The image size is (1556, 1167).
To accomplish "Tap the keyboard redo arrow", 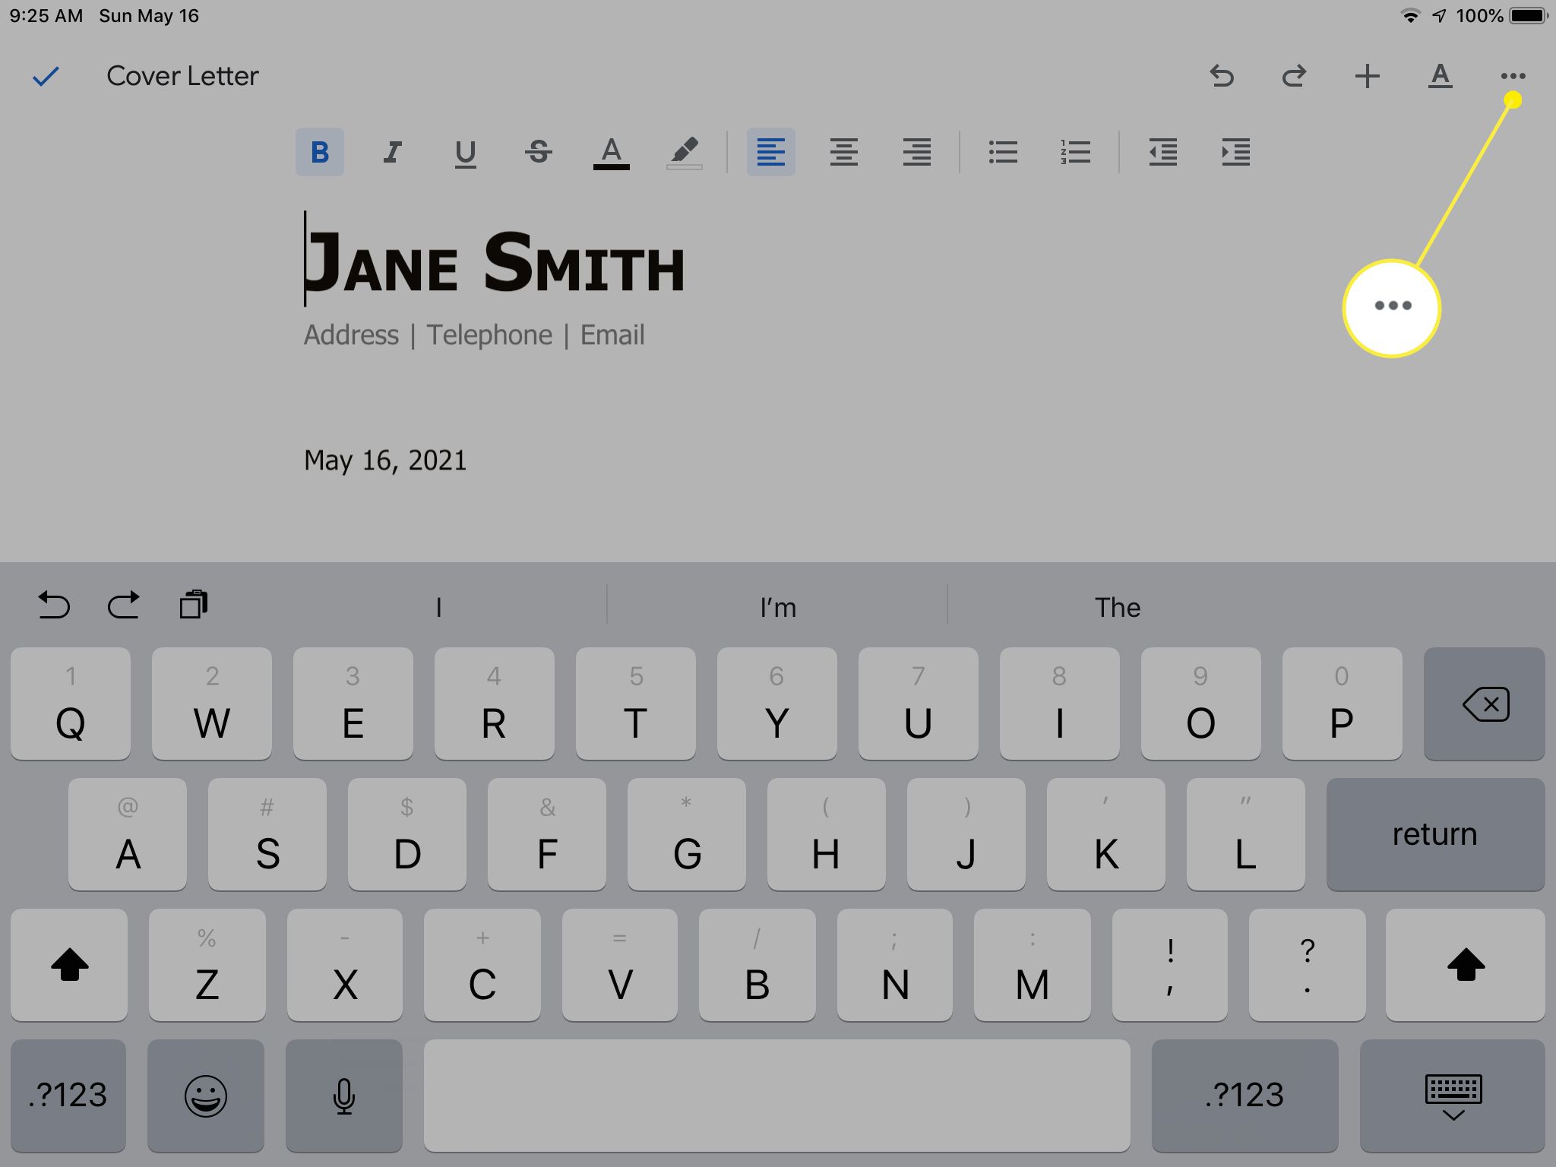I will [x=123, y=606].
